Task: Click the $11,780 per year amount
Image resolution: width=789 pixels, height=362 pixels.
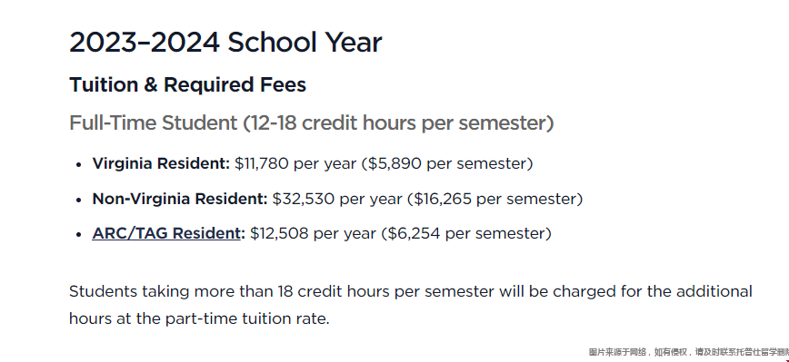Action: click(x=295, y=163)
